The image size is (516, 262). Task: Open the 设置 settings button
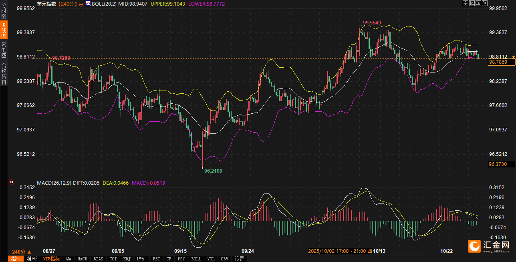[240, 259]
